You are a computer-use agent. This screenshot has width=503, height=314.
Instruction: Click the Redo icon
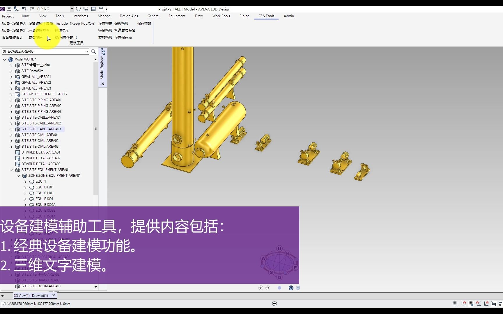pyautogui.click(x=32, y=9)
